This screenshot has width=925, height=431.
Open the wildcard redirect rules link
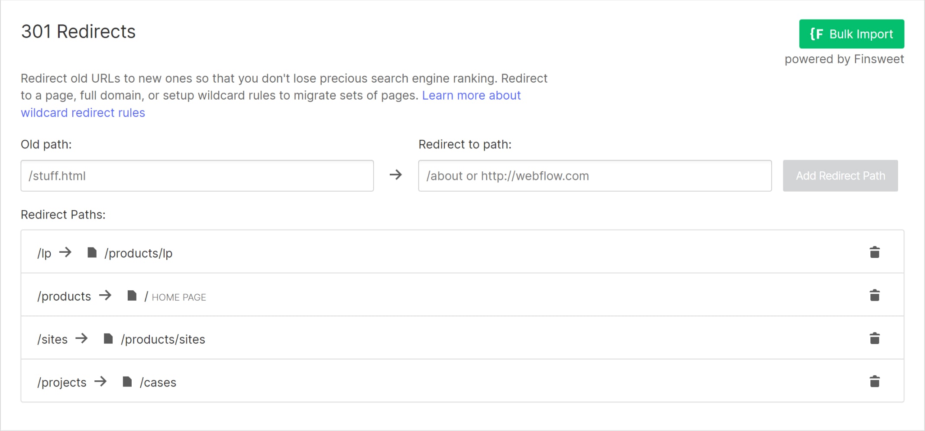[x=83, y=113]
